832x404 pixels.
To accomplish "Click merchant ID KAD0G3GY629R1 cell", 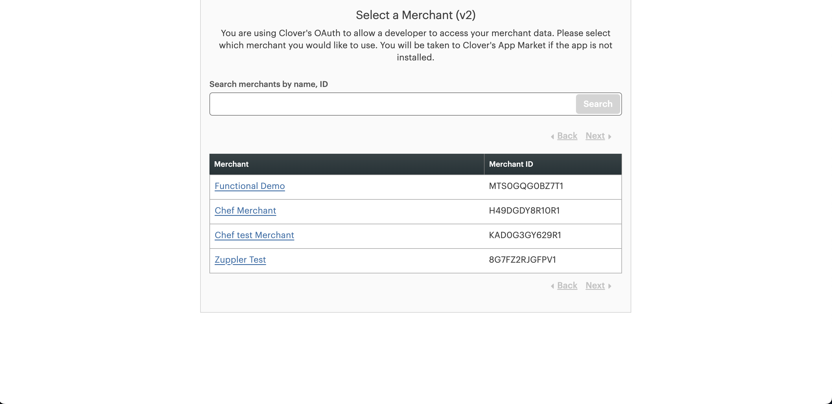I will point(525,235).
